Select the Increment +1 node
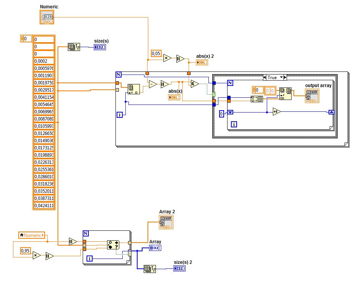 click(277, 112)
